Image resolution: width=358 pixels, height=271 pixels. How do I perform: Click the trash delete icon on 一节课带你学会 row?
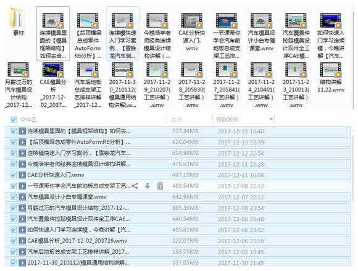[160, 186]
